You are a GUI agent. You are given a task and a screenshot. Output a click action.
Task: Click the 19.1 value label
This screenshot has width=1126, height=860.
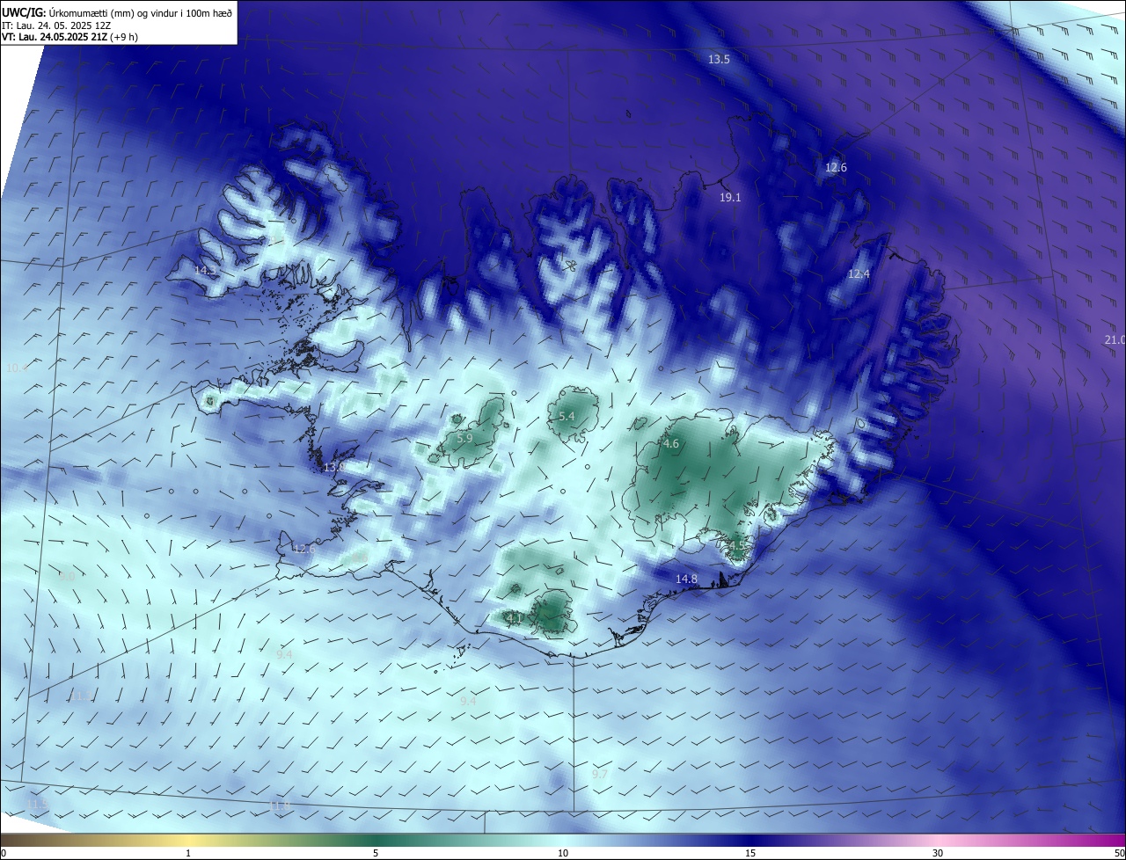coord(730,198)
